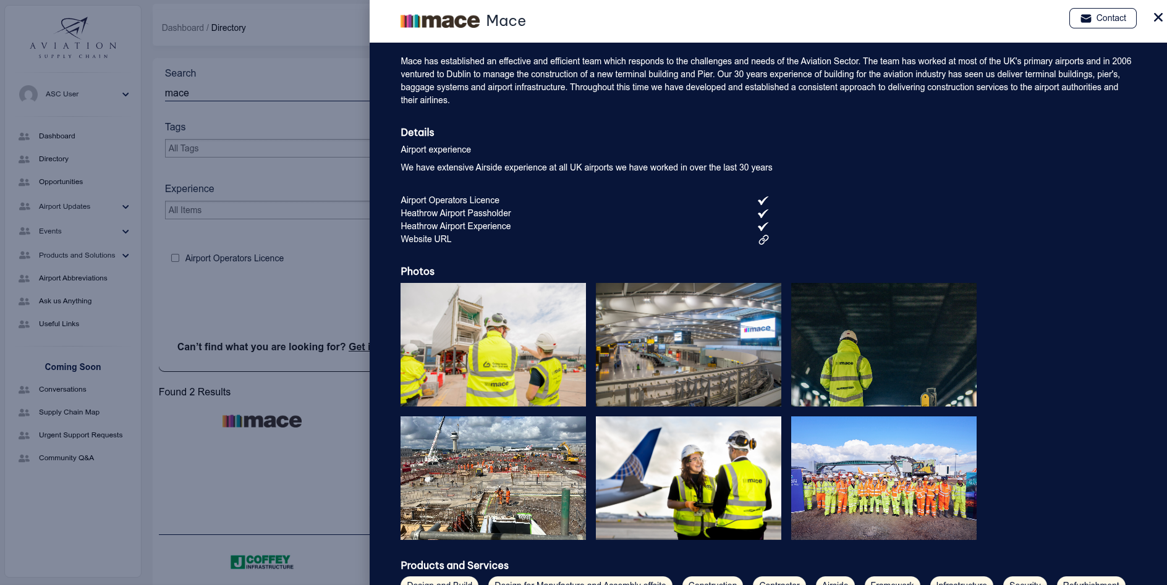Expand Products and Solutions submenu
Screen dimensions: 1167x585
point(125,256)
